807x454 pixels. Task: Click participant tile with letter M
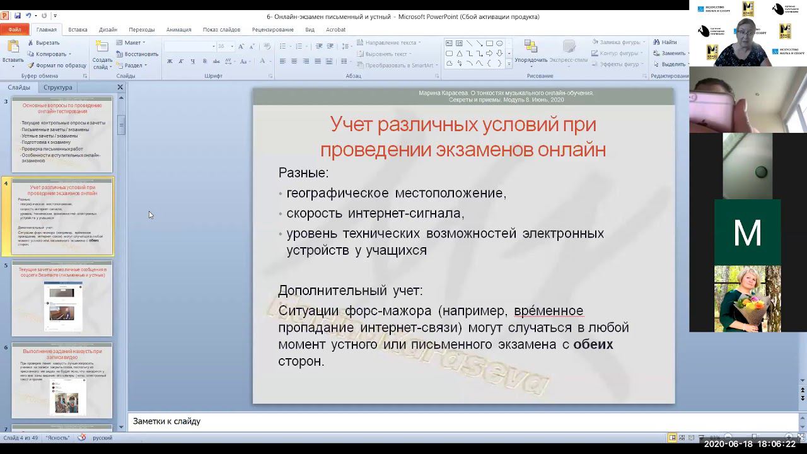pos(747,233)
